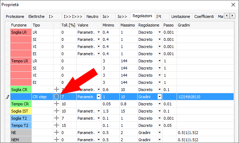Open the I> tab

[x=54, y=16]
